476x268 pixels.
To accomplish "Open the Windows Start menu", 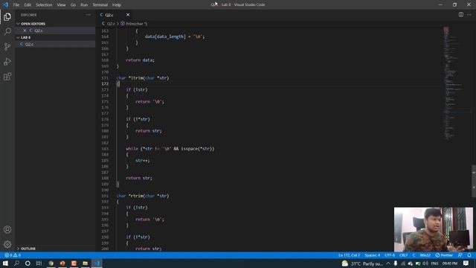I will click(x=5, y=263).
